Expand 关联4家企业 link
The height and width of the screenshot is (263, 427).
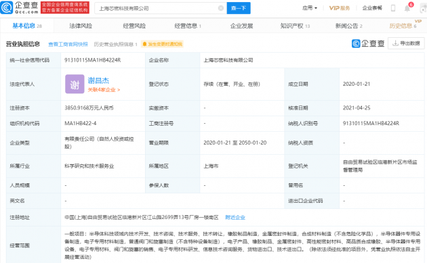point(104,90)
